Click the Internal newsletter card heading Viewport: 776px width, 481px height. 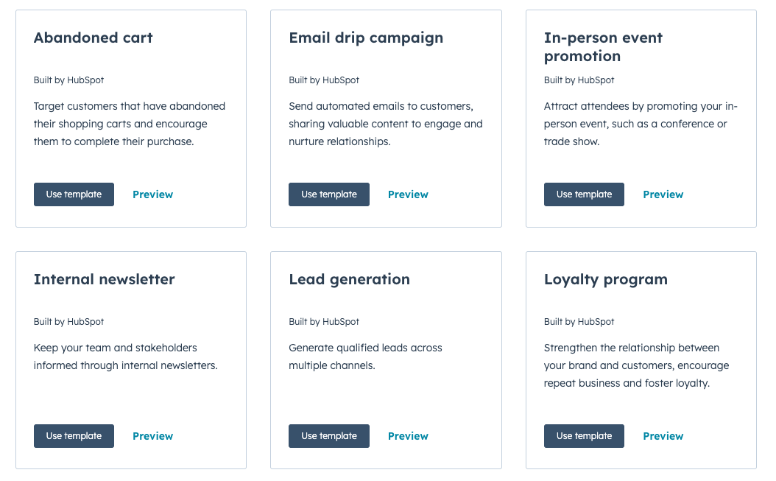click(x=105, y=279)
